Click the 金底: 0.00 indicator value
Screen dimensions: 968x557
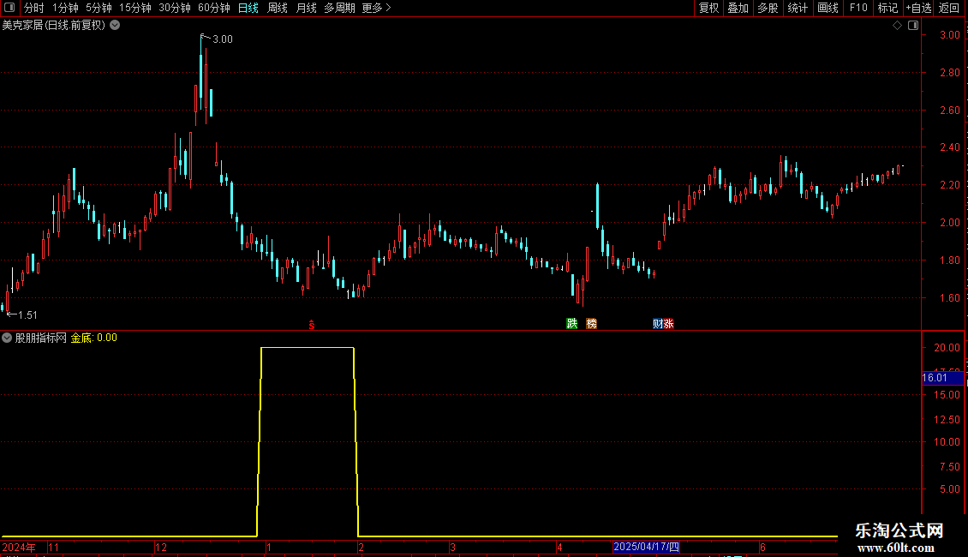point(94,338)
